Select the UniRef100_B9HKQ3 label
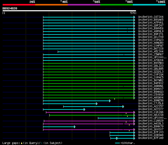Viewport: 168px width, 145px height. tap(151, 92)
